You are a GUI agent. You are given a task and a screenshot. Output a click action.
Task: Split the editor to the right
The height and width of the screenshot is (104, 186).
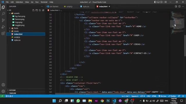pos(180,6)
